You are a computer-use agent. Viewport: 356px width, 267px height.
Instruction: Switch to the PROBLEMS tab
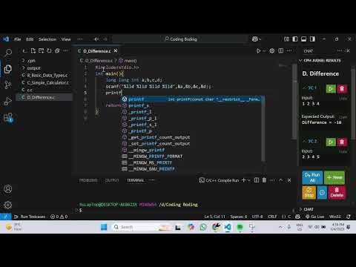pyautogui.click(x=88, y=180)
